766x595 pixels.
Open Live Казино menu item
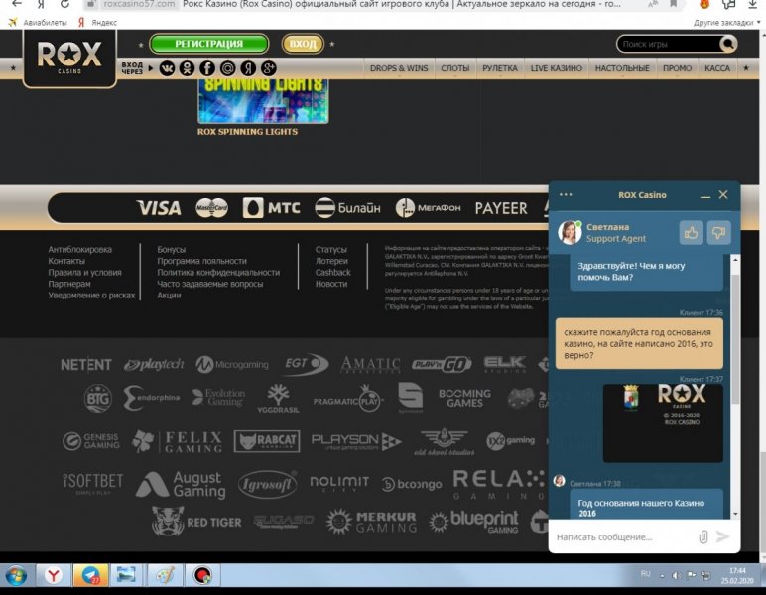pos(557,68)
